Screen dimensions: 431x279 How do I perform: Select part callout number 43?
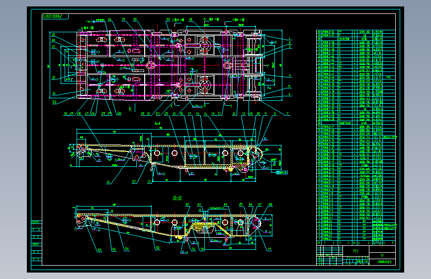pos(199,205)
